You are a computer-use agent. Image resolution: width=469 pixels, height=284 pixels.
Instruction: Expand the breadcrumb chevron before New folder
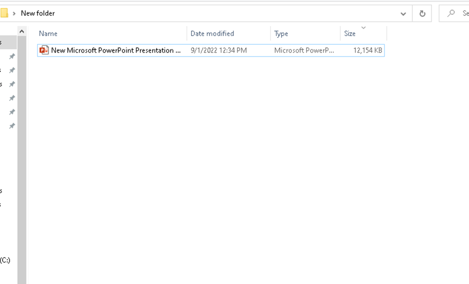point(14,14)
